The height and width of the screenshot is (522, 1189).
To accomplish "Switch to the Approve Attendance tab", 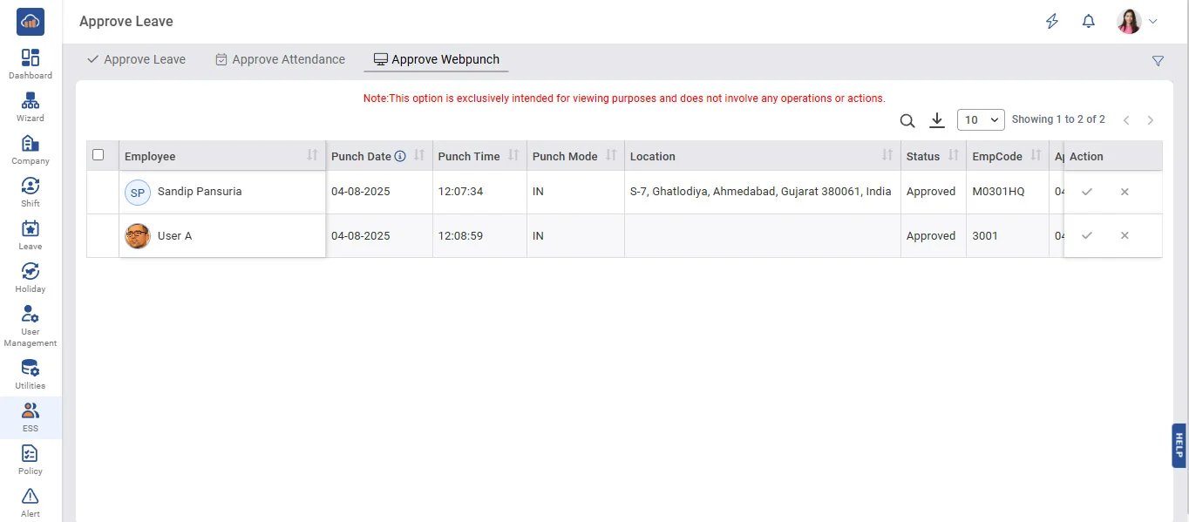I will click(280, 59).
